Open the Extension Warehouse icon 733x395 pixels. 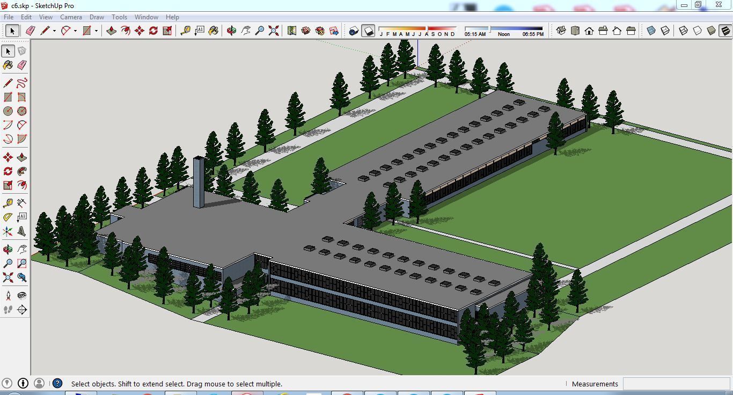coord(320,31)
